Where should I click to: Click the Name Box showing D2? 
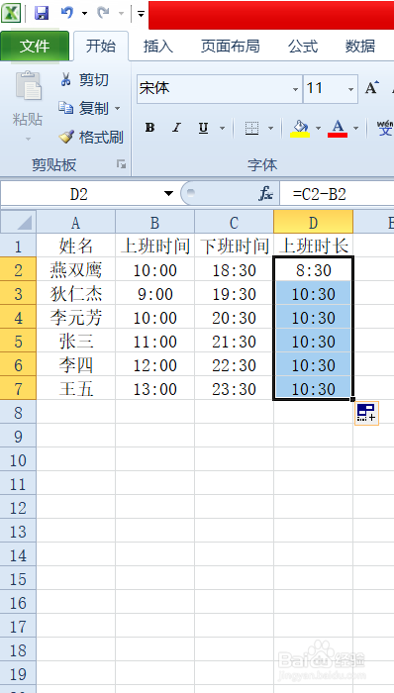click(x=79, y=194)
